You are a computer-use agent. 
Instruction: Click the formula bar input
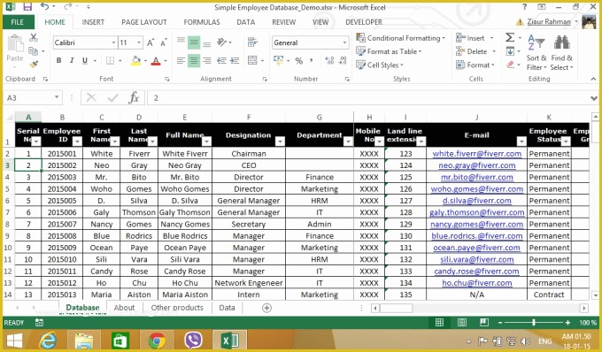tap(367, 98)
